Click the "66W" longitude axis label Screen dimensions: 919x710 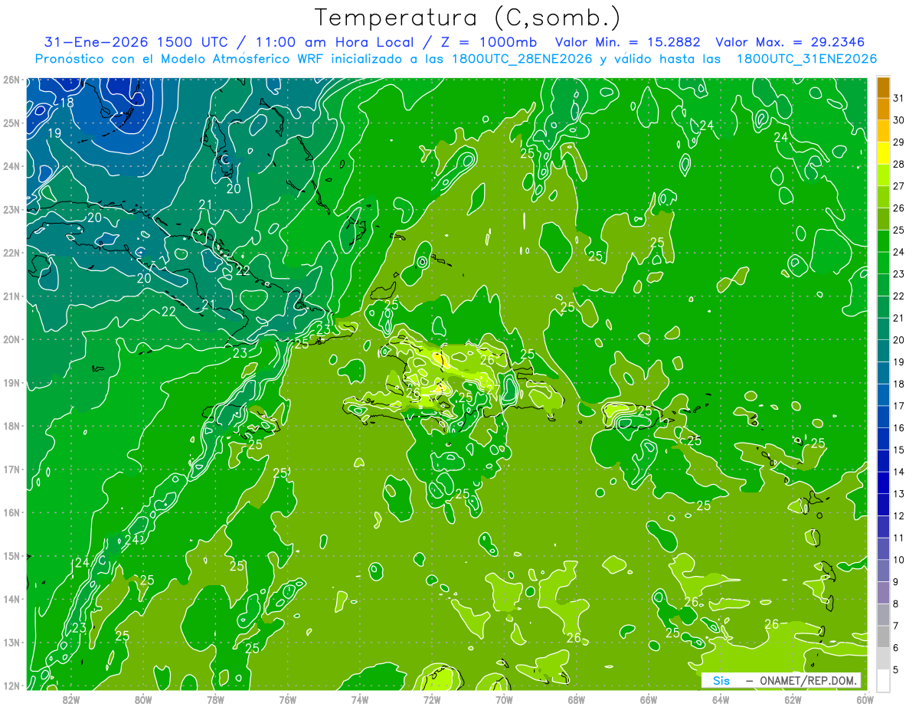coord(649,699)
